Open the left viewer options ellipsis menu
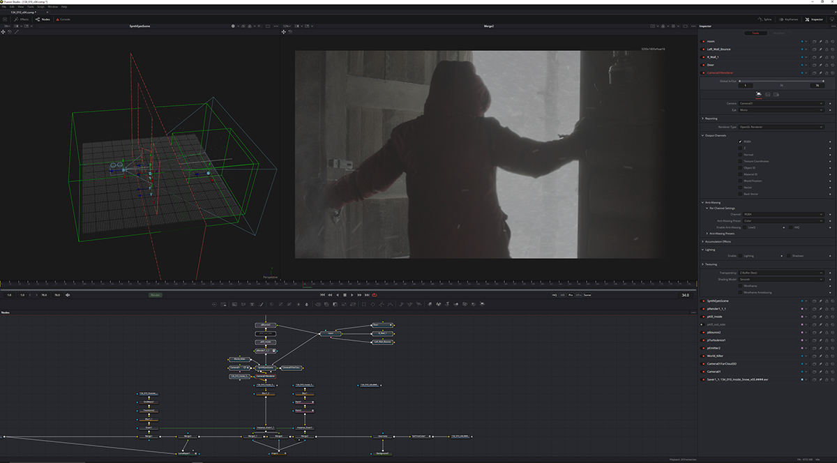This screenshot has height=463, width=837. tap(275, 26)
